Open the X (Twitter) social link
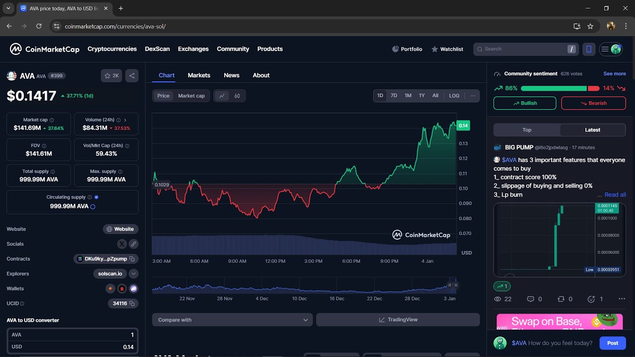 (122, 244)
